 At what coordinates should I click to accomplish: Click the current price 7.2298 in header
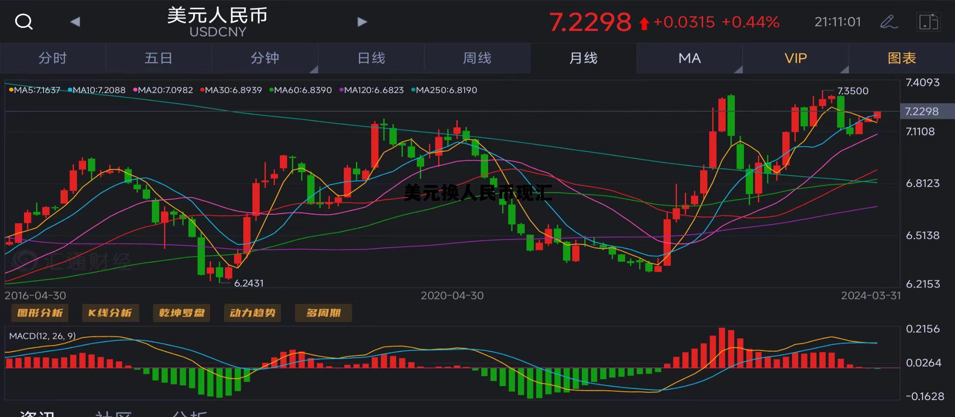(x=590, y=22)
